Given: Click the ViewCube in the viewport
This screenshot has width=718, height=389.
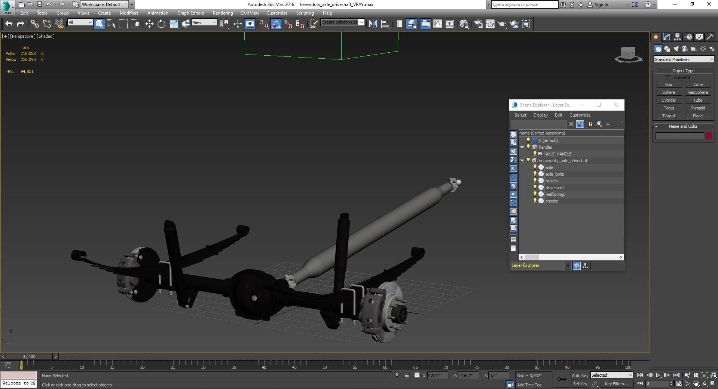Looking at the screenshot, I should tap(628, 54).
